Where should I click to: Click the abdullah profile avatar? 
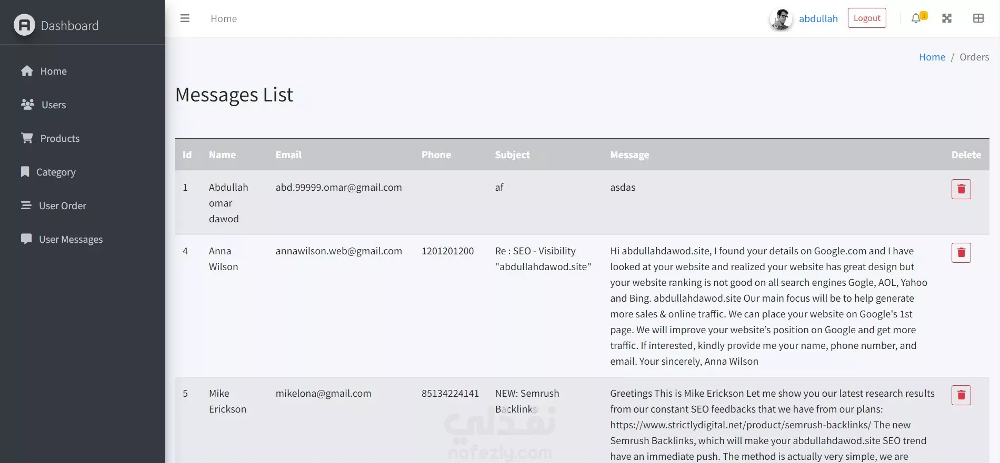click(781, 19)
